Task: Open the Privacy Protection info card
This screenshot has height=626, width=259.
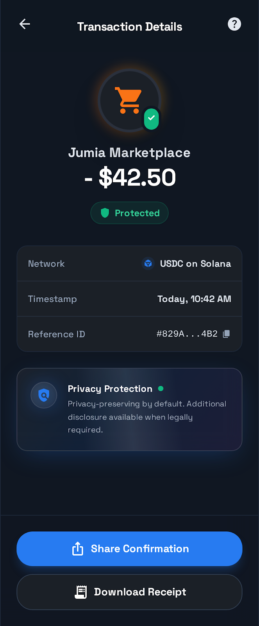Action: [129, 409]
